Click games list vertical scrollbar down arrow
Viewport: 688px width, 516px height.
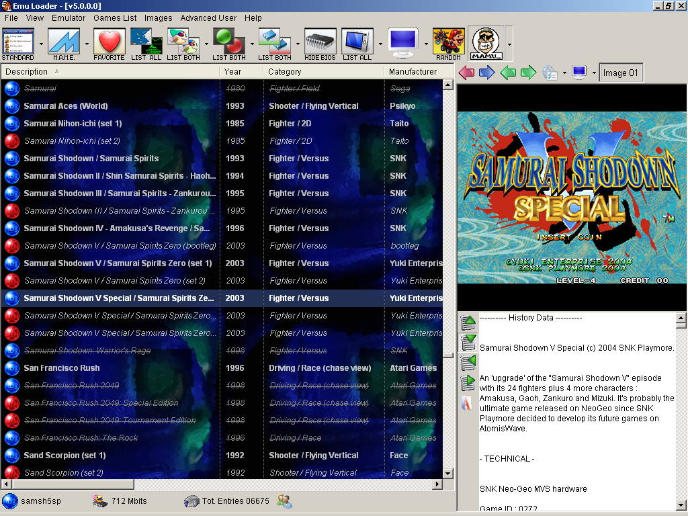pyautogui.click(x=448, y=474)
